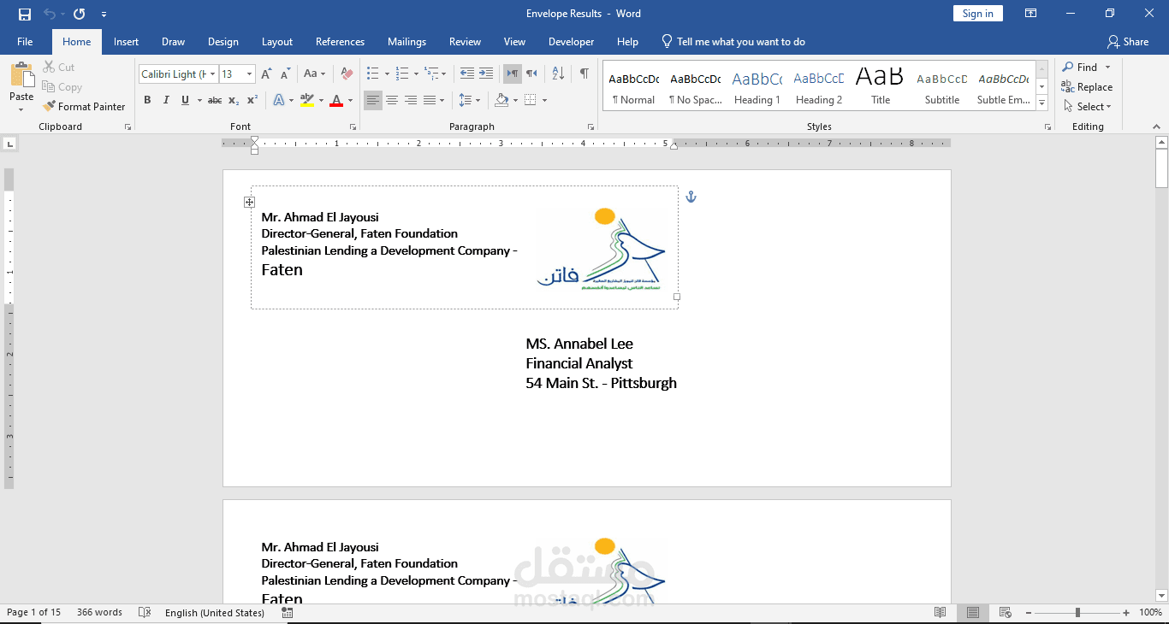Save the document from the quick access toolbar
Screen dimensions: 1169x624
24,14
